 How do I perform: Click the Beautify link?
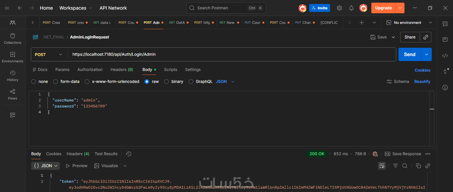click(x=422, y=82)
